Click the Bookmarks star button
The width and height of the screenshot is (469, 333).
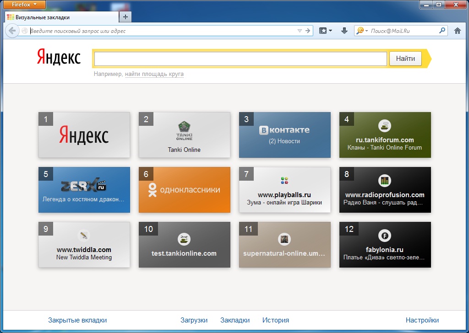coord(323,31)
